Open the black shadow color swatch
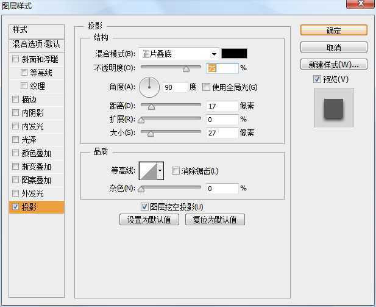 pyautogui.click(x=234, y=54)
